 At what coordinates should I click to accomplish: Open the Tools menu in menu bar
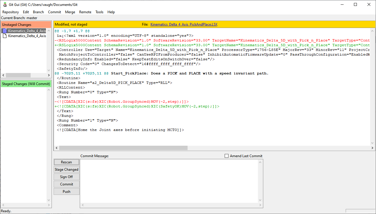(99, 12)
